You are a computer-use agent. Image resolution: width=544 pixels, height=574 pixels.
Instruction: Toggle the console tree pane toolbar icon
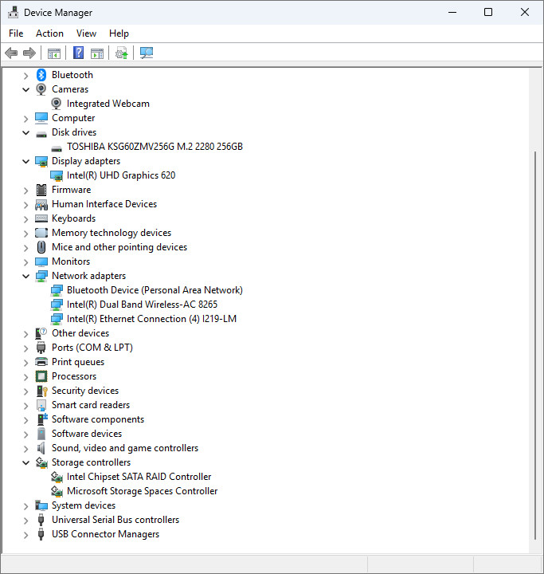pos(54,53)
